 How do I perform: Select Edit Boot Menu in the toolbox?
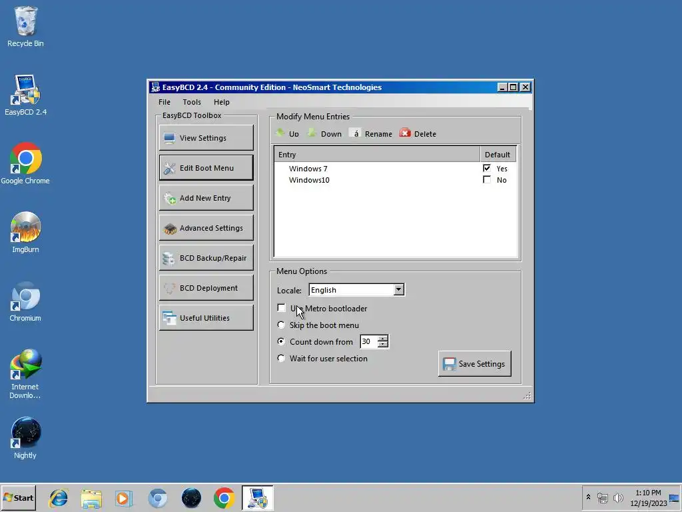click(x=206, y=167)
